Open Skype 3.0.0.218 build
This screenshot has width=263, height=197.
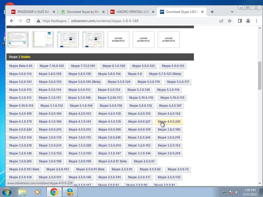click(x=169, y=153)
